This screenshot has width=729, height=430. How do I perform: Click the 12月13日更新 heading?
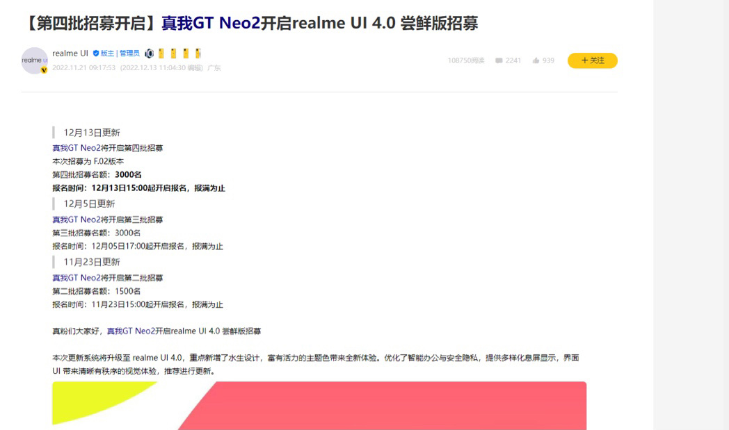coord(92,133)
